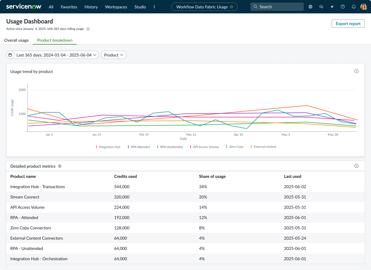The image size is (371, 270).
Task: Toggle the favorite star for Workflow Data Fabric Usage
Action: [231, 7]
